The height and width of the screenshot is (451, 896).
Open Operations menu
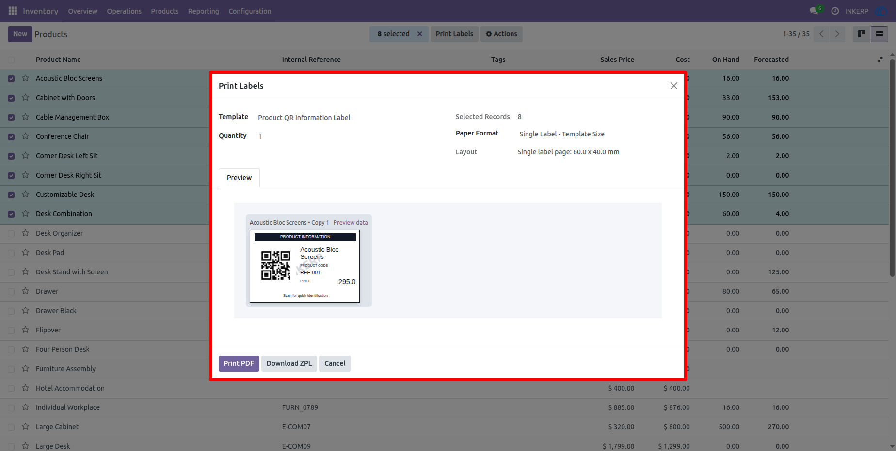(x=124, y=11)
